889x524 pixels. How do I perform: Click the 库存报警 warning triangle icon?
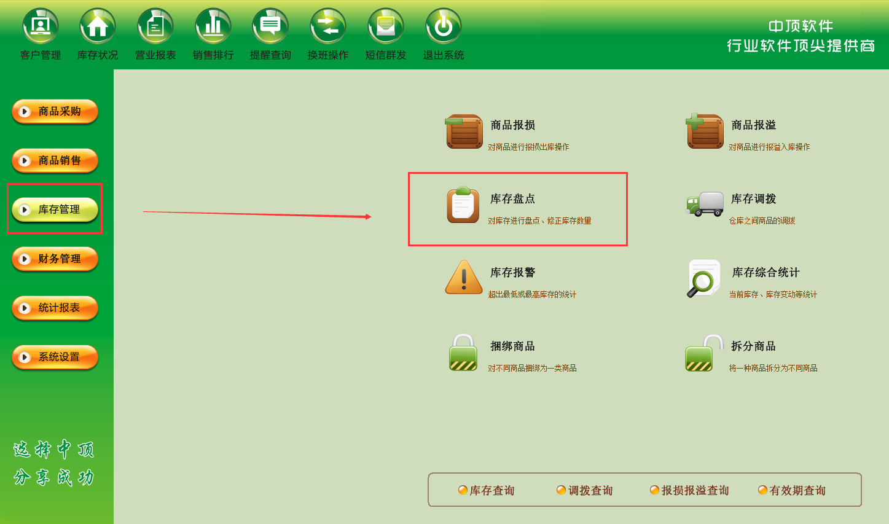464,278
